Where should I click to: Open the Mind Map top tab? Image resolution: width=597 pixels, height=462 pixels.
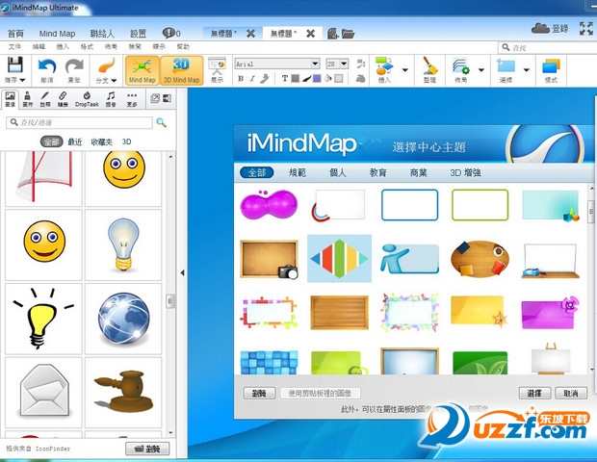(x=57, y=34)
